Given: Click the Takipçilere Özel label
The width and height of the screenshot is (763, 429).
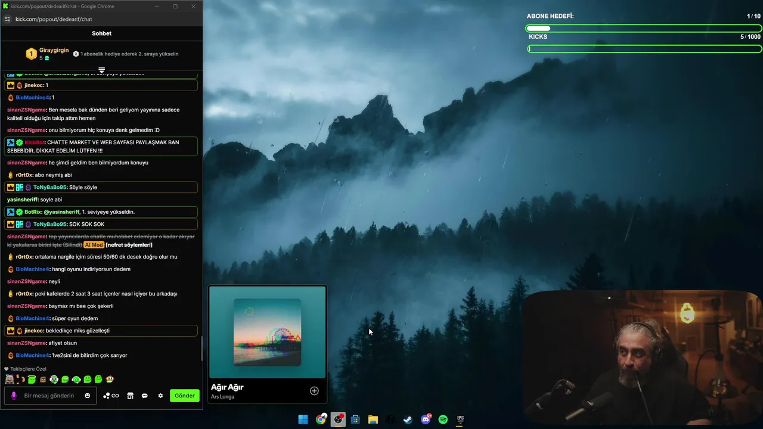Looking at the screenshot, I should point(27,369).
